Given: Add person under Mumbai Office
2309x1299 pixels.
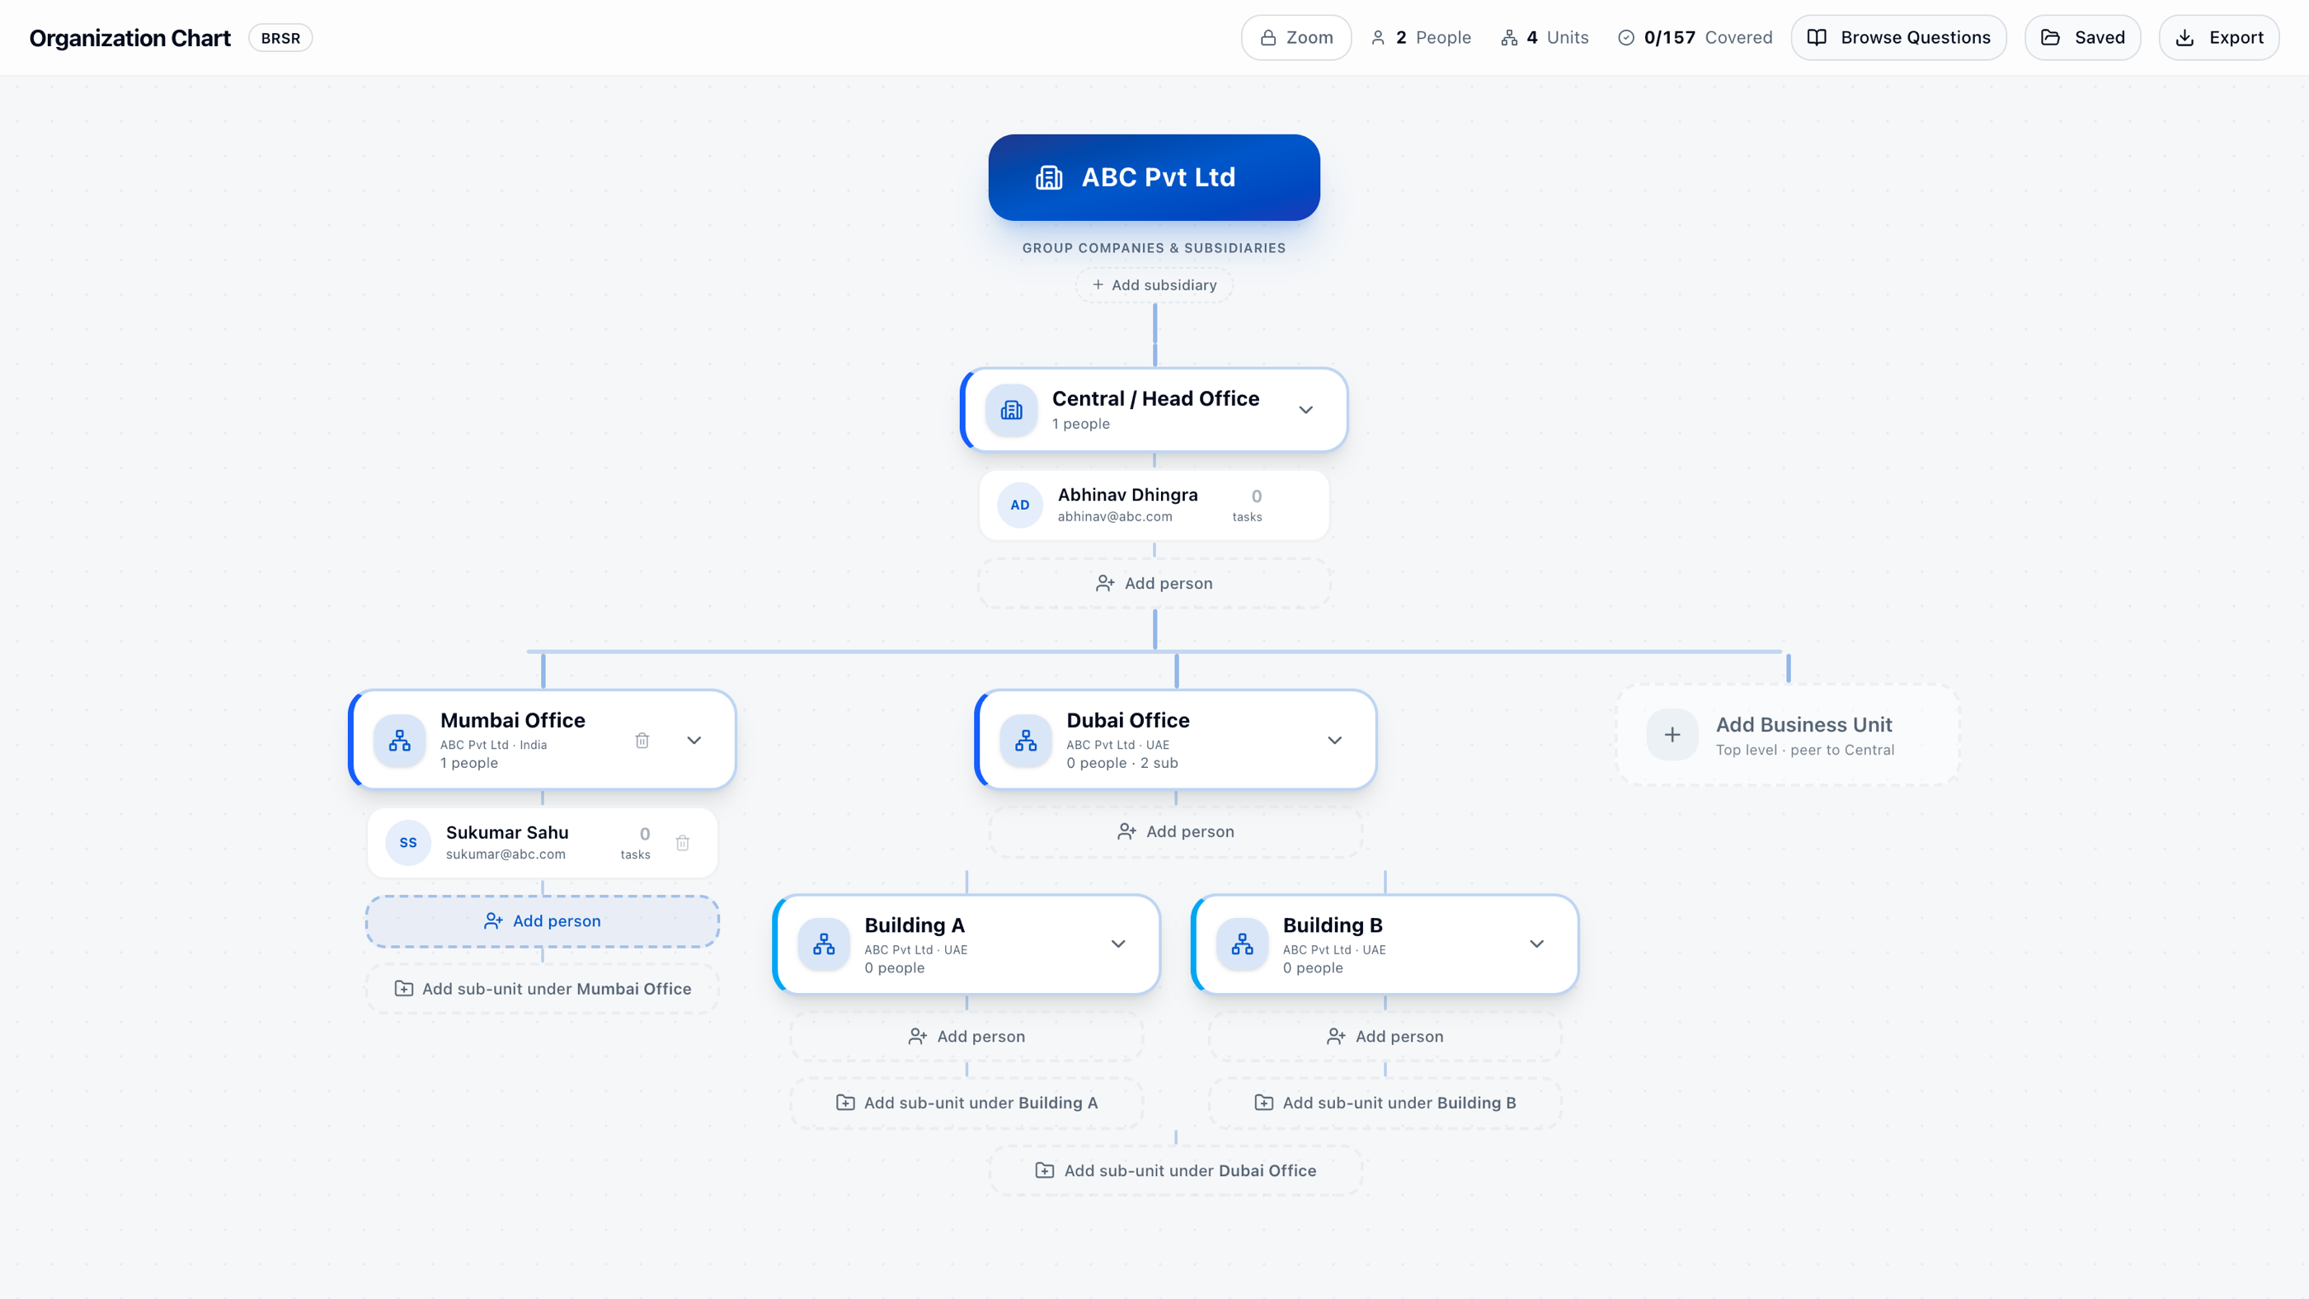Looking at the screenshot, I should coord(543,921).
